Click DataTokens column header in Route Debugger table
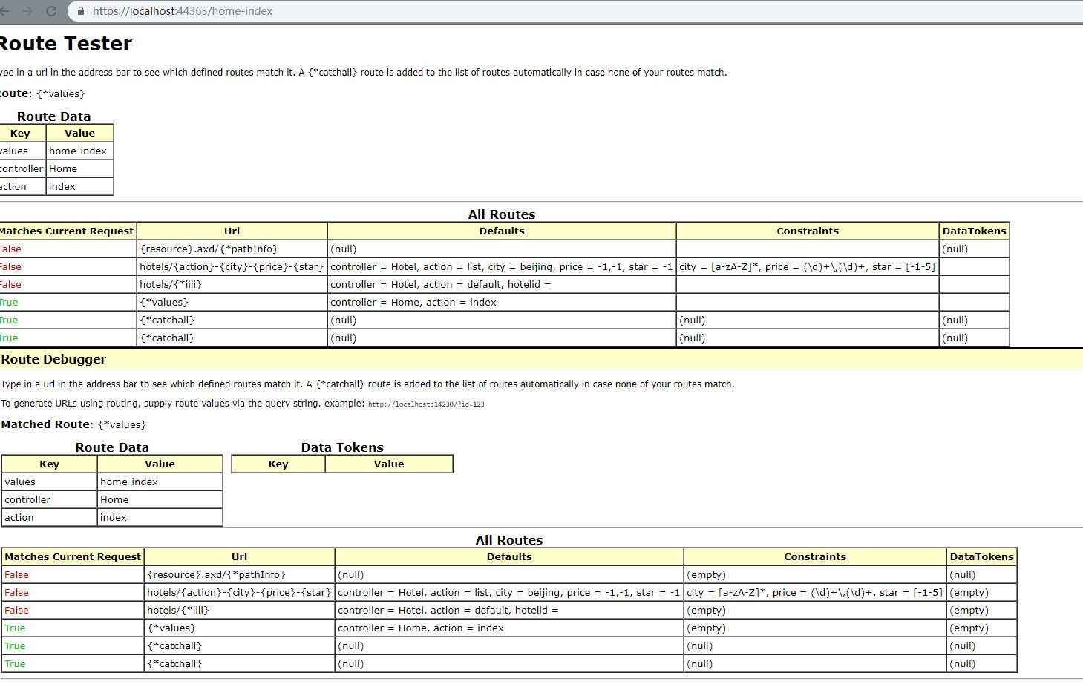The width and height of the screenshot is (1083, 690). point(982,556)
